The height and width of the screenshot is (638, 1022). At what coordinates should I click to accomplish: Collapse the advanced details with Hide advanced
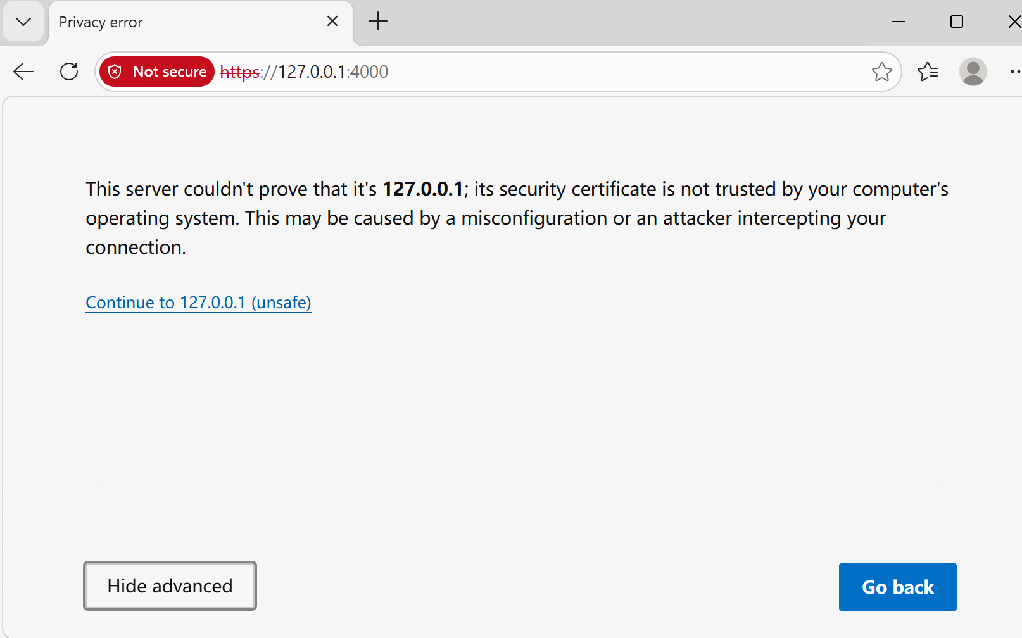click(169, 585)
